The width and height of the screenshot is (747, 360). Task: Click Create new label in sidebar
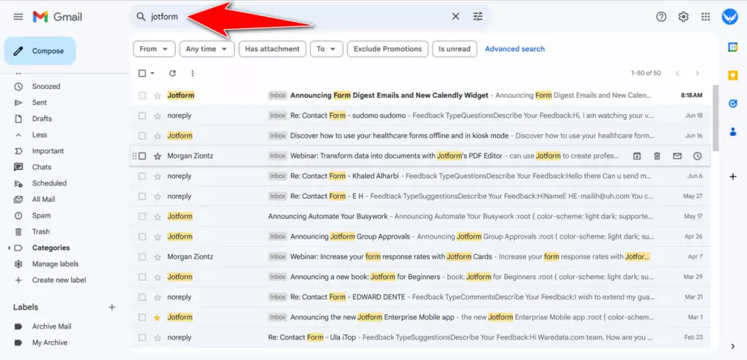tap(59, 280)
